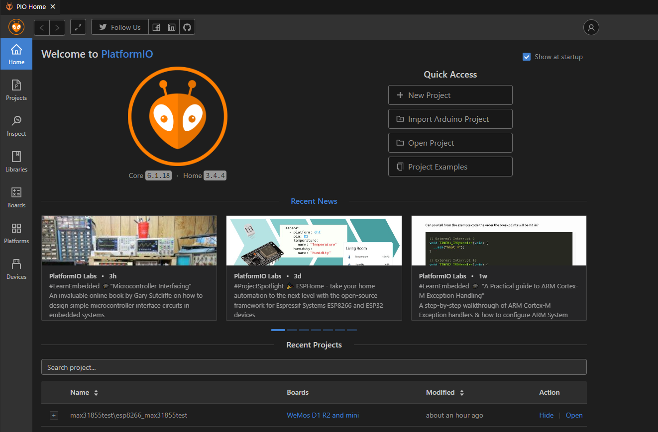
Task: Open Platforms in the sidebar
Action: 16,233
